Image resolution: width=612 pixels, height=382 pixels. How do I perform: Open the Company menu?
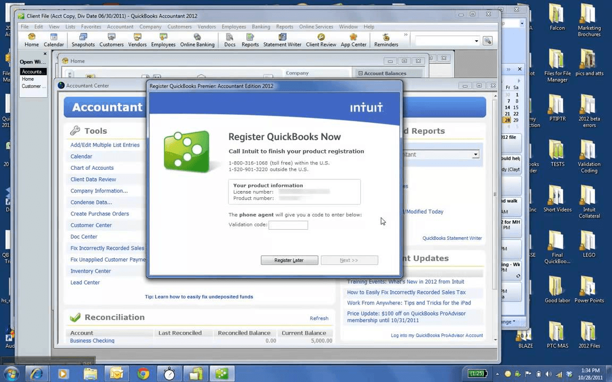[150, 27]
